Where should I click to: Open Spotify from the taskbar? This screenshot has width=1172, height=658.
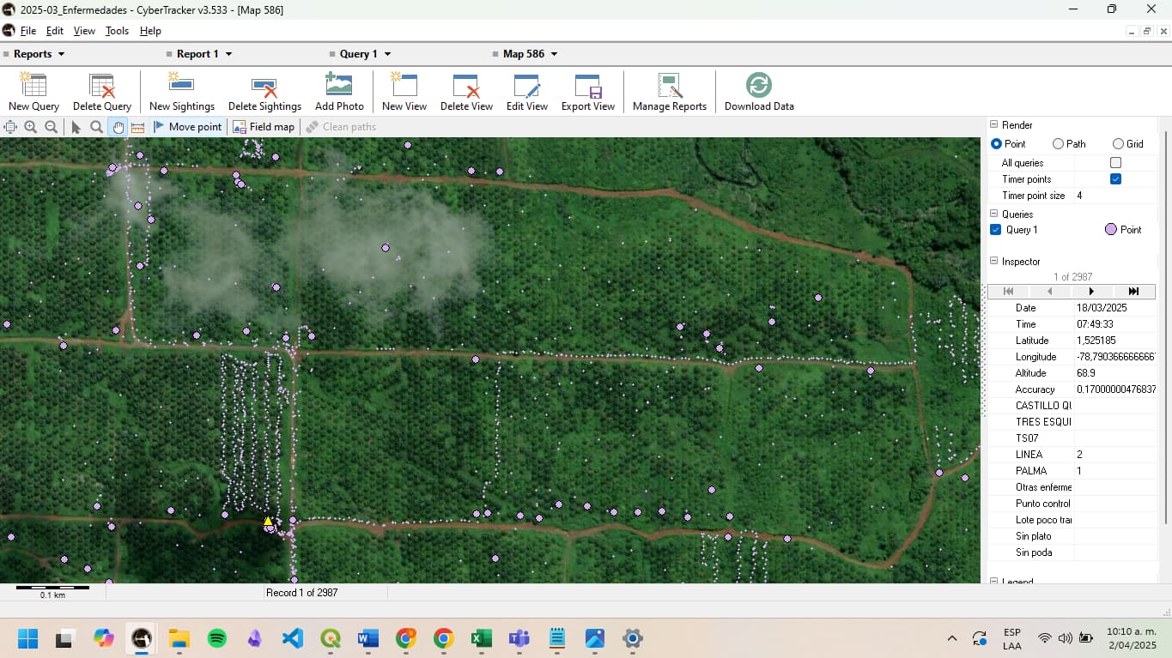point(217,638)
